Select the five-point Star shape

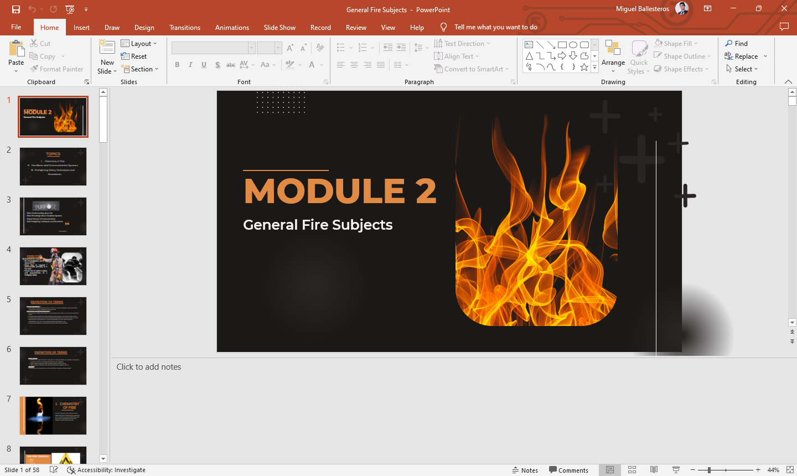click(584, 67)
